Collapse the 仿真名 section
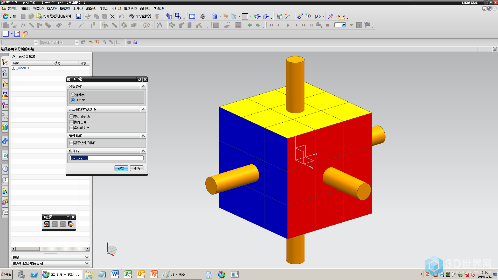Screen dimensions: 498x280 [143, 151]
